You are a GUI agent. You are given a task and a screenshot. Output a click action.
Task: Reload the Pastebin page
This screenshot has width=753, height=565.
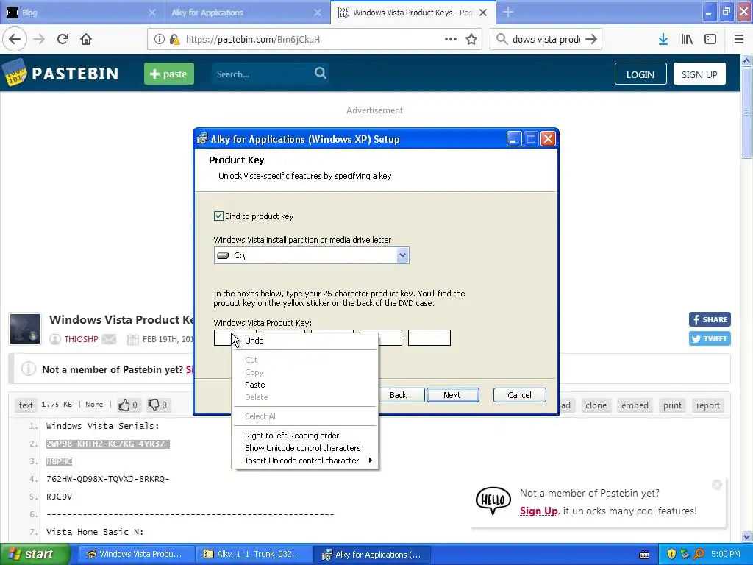[63, 40]
